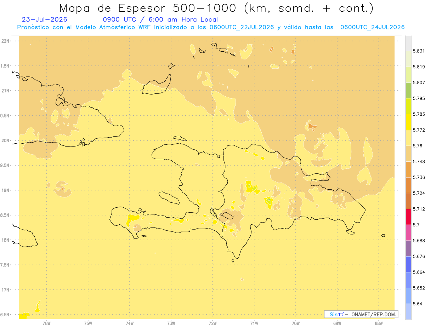Click the latitude label 22N
Image resolution: width=425 pixels, height=328 pixels.
[6, 41]
